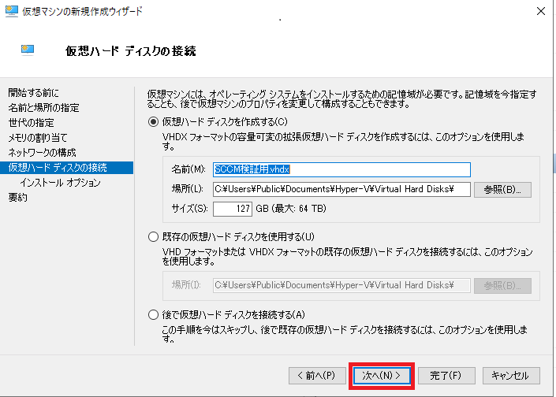Select 仮想ハード ディスクの接続 step in sidebar
The image size is (556, 397).
(67, 168)
